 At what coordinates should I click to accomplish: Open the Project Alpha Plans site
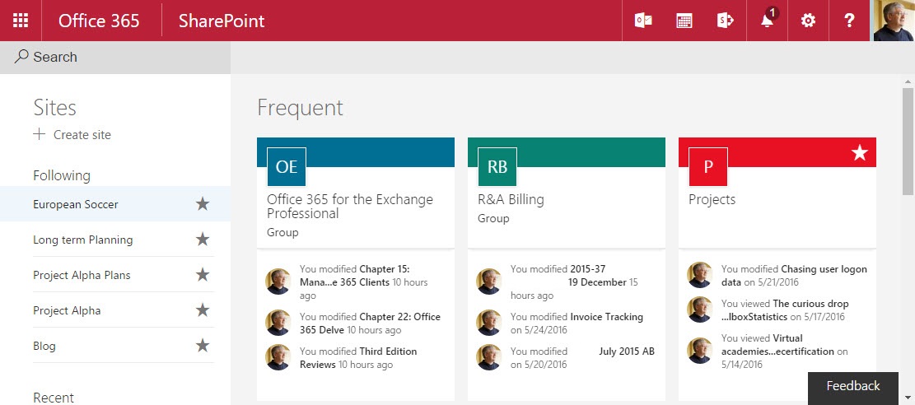click(82, 275)
